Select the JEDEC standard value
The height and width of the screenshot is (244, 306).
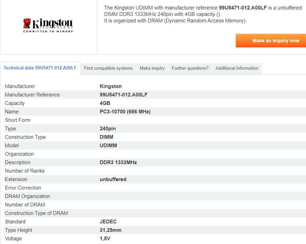click(x=108, y=222)
